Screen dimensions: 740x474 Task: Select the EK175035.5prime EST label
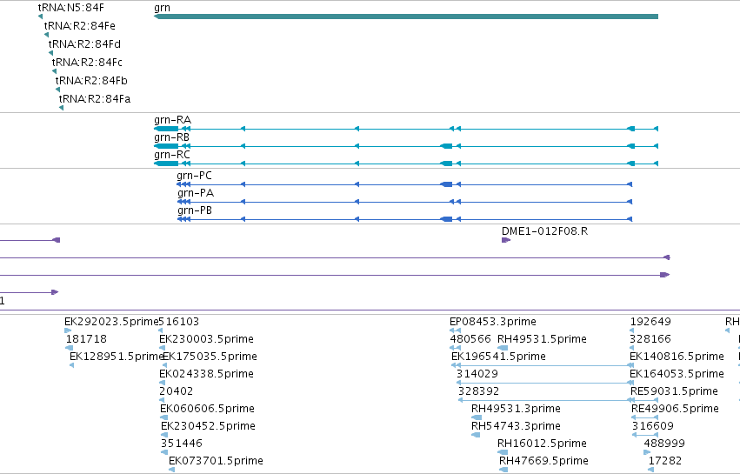pyautogui.click(x=210, y=357)
